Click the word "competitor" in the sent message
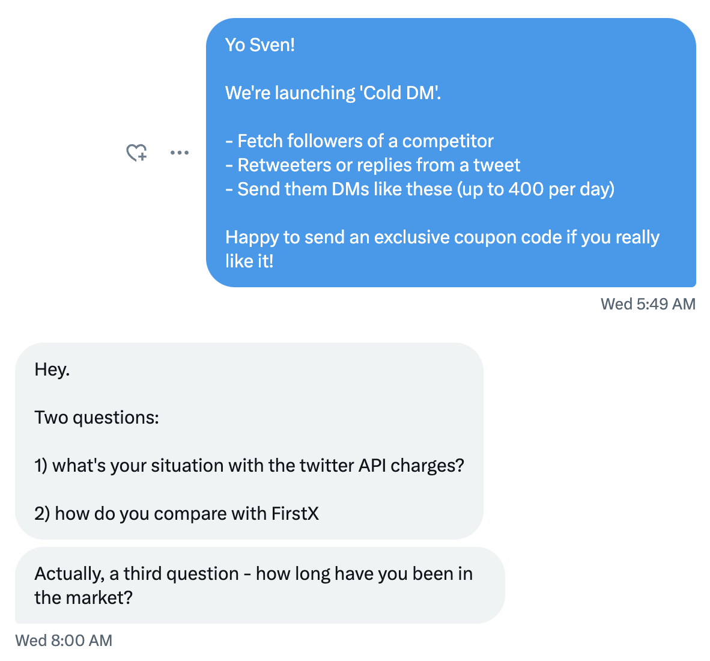Viewport: 710px width, 661px height. pos(448,141)
